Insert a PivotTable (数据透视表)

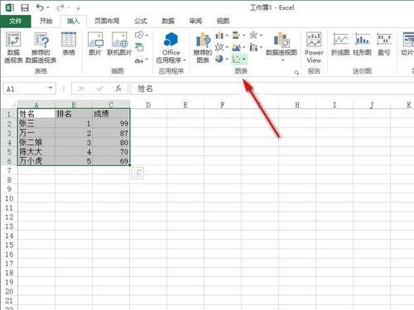pyautogui.click(x=13, y=47)
